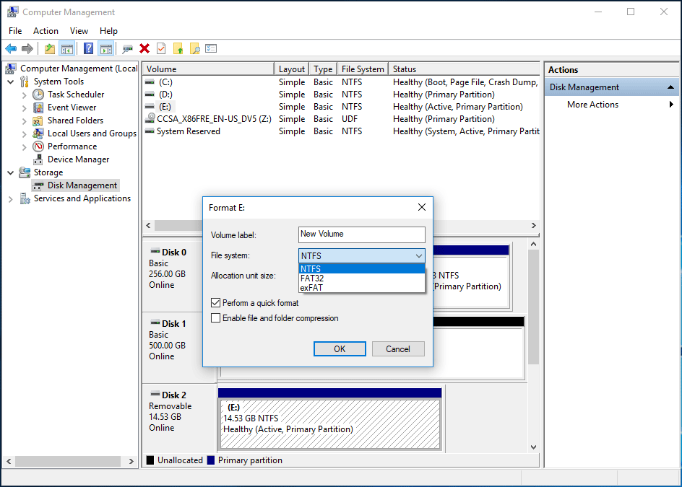Open the View menu
Screen dimensions: 682x487
pyautogui.click(x=79, y=30)
